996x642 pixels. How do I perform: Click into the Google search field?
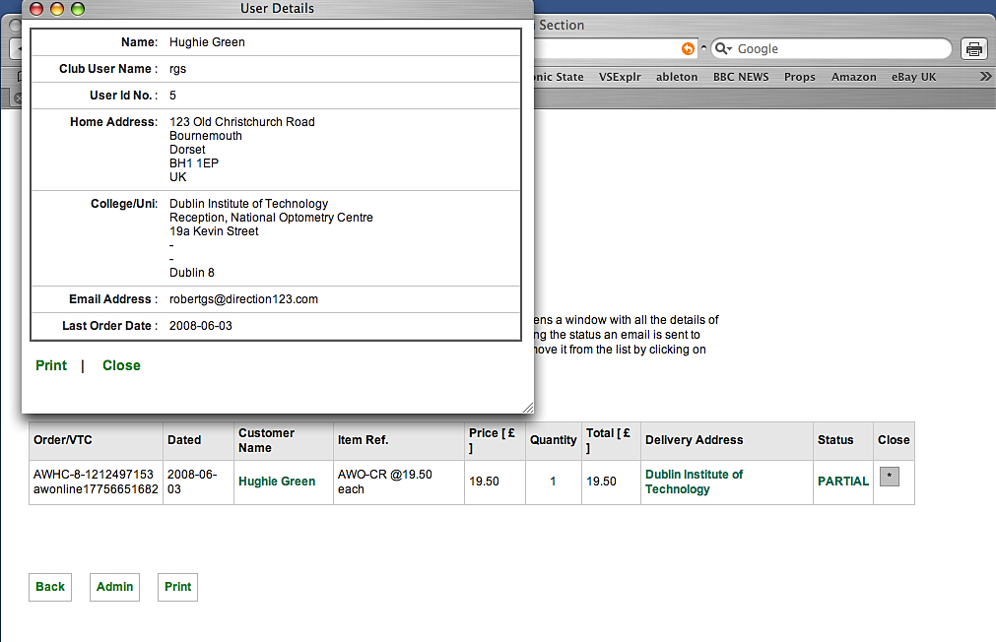click(837, 49)
